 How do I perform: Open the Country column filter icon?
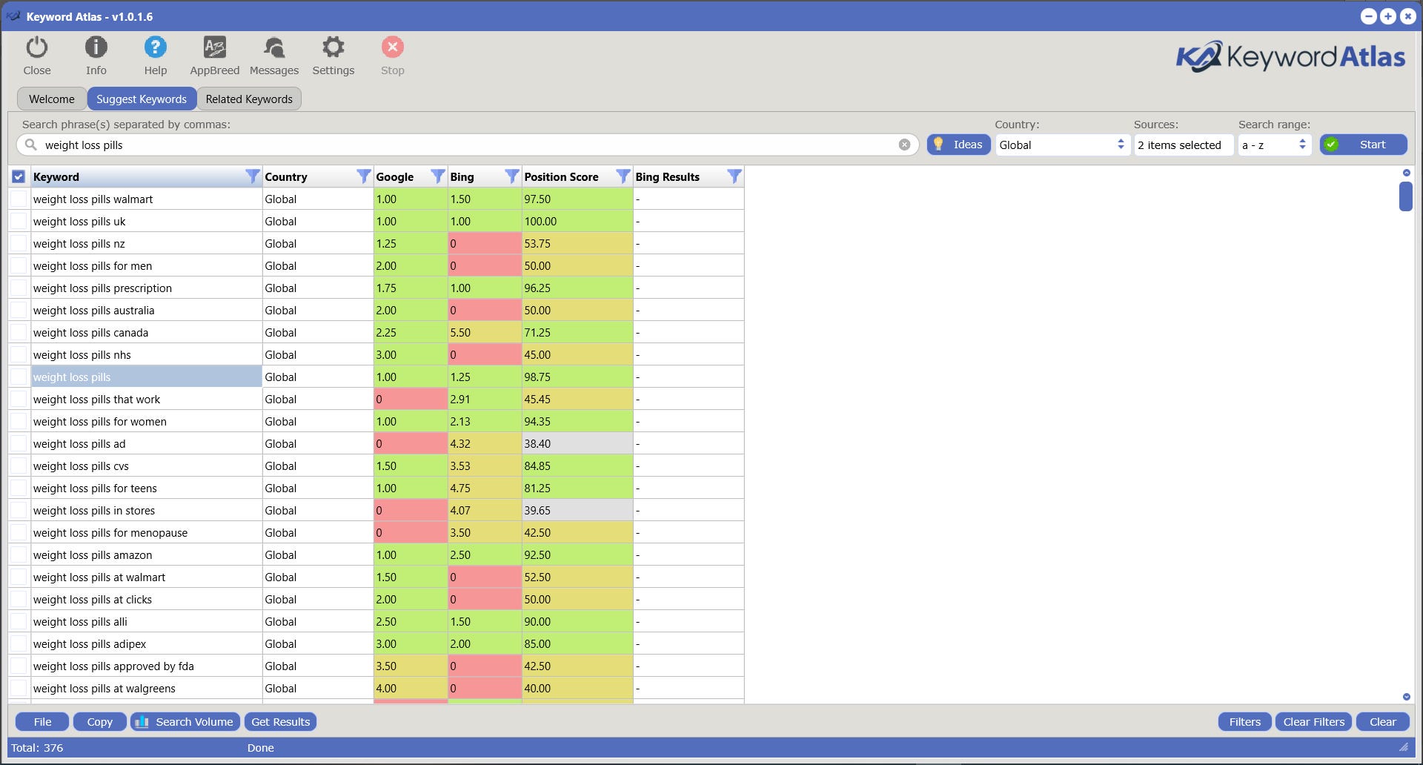(363, 176)
